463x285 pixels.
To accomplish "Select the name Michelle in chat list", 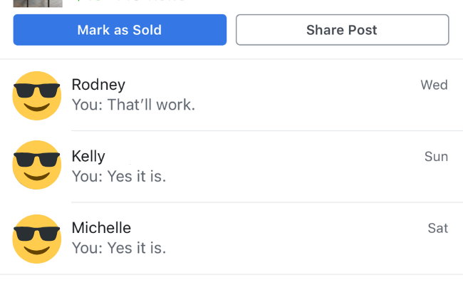I will (x=101, y=228).
